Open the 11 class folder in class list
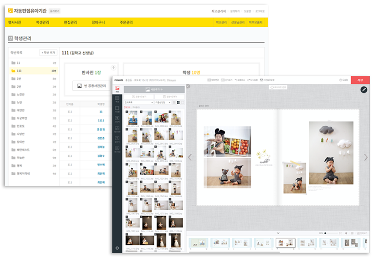 tap(34, 63)
